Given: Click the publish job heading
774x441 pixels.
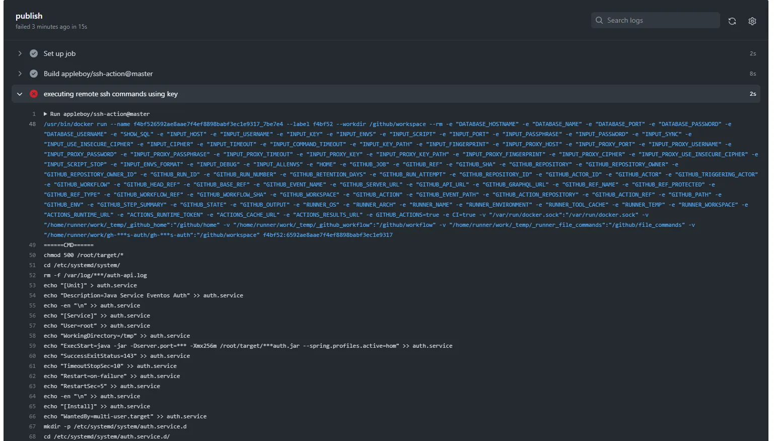Looking at the screenshot, I should pyautogui.click(x=29, y=16).
